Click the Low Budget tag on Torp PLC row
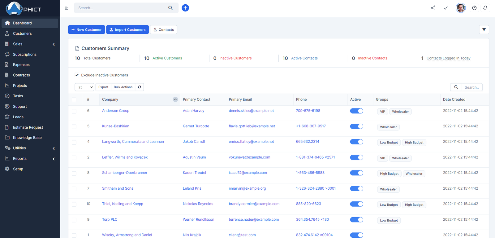495x238 pixels. [389, 220]
